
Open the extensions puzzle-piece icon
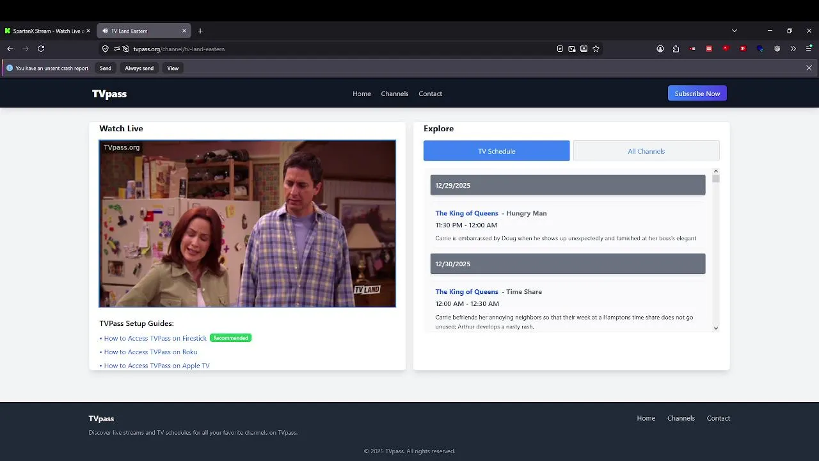[x=676, y=49]
